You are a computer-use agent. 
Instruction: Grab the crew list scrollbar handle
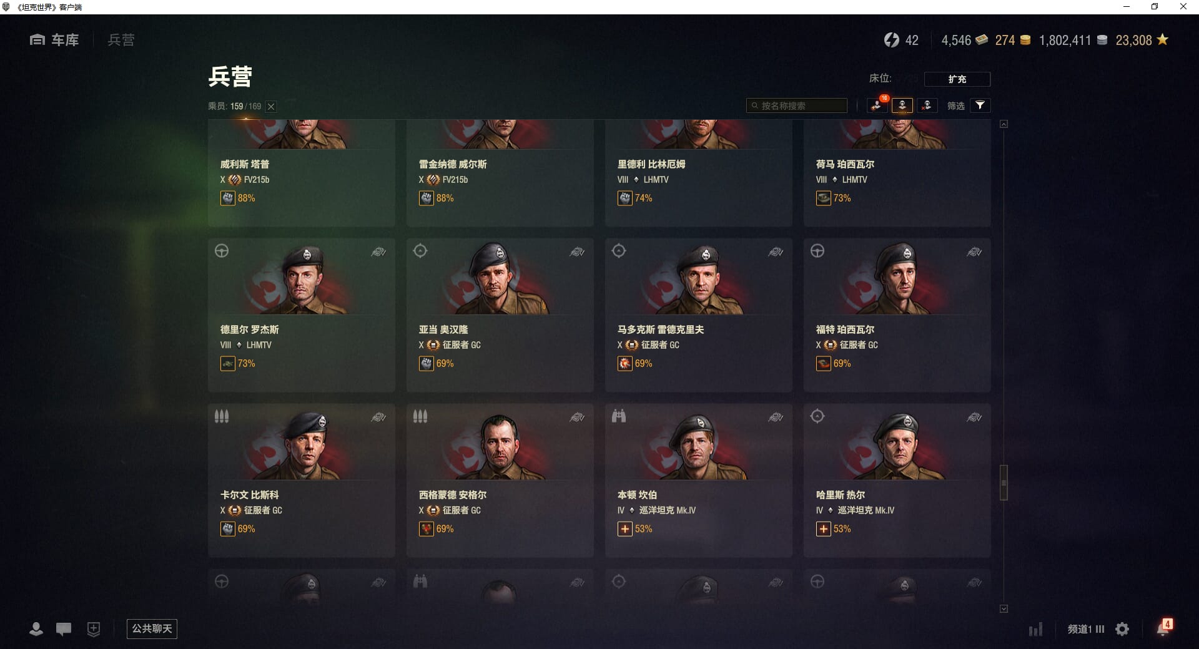tap(1004, 482)
